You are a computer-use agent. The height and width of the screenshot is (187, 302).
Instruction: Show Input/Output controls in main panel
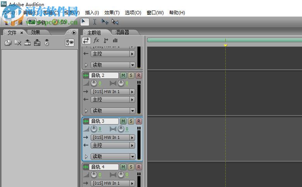86,40
